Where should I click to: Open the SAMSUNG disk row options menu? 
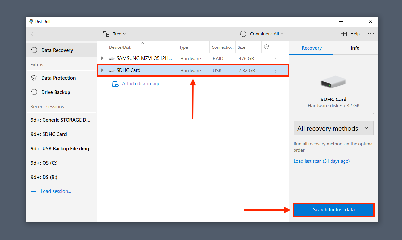pyautogui.click(x=275, y=59)
